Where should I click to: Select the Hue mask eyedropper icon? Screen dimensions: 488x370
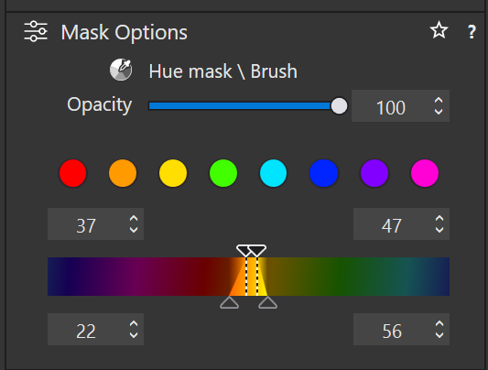(121, 70)
